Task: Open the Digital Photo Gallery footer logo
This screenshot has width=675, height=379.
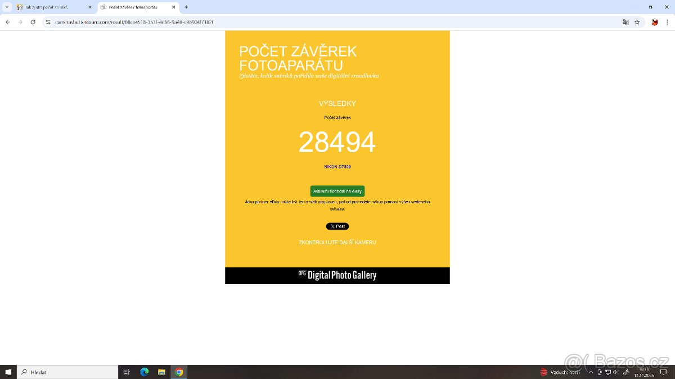Action: pos(337,275)
